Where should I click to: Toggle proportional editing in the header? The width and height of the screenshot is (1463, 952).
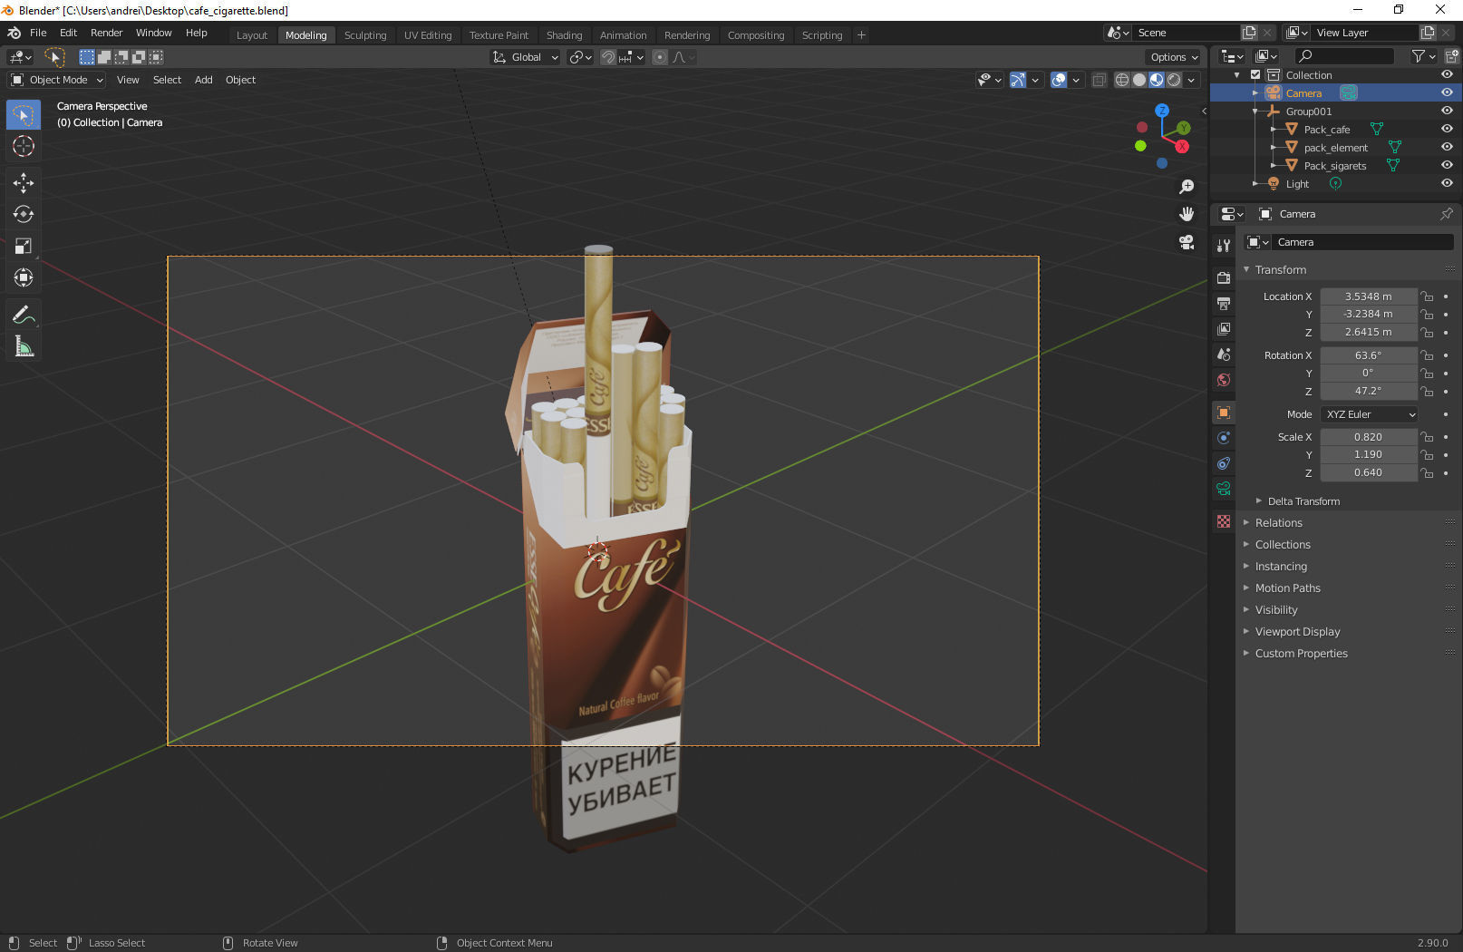(x=660, y=57)
